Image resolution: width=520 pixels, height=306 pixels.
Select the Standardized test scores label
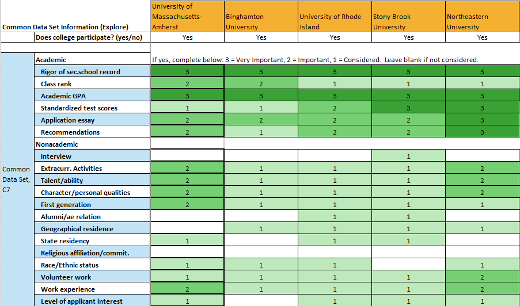coord(92,108)
